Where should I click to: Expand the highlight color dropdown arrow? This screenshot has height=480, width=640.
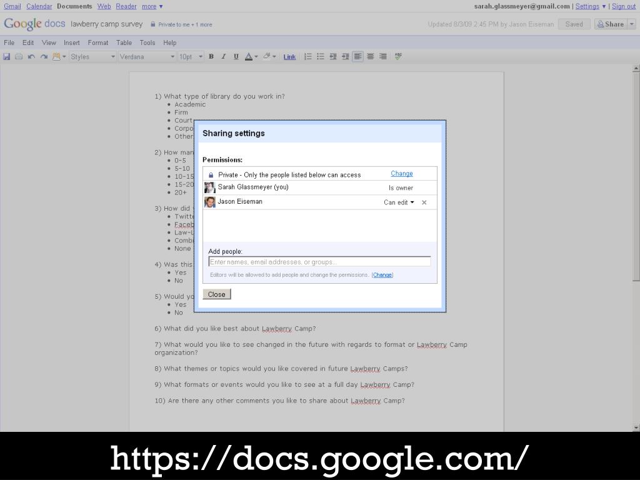click(274, 57)
